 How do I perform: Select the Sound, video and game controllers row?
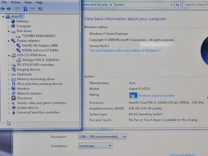click(42, 103)
